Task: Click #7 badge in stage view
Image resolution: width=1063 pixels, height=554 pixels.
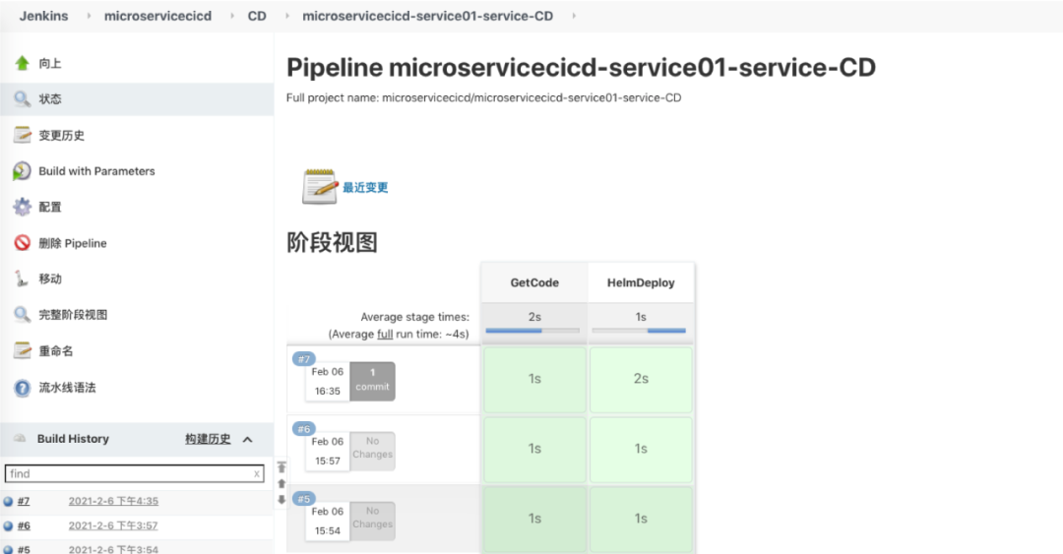Action: (x=304, y=359)
